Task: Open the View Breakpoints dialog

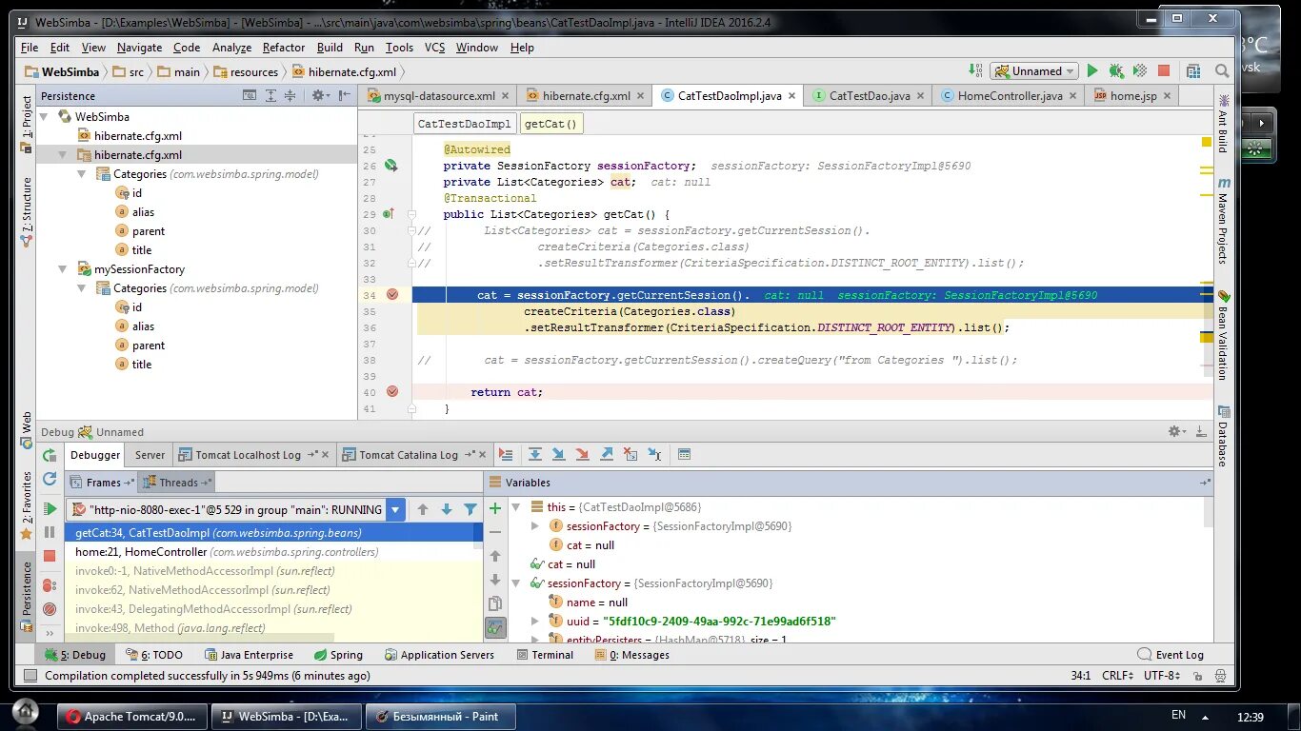Action: click(50, 582)
